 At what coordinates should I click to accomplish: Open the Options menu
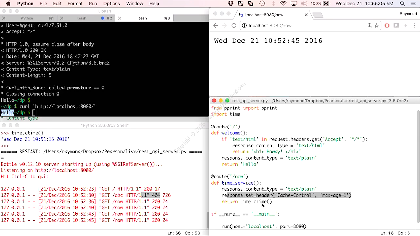pyautogui.click(x=112, y=4)
